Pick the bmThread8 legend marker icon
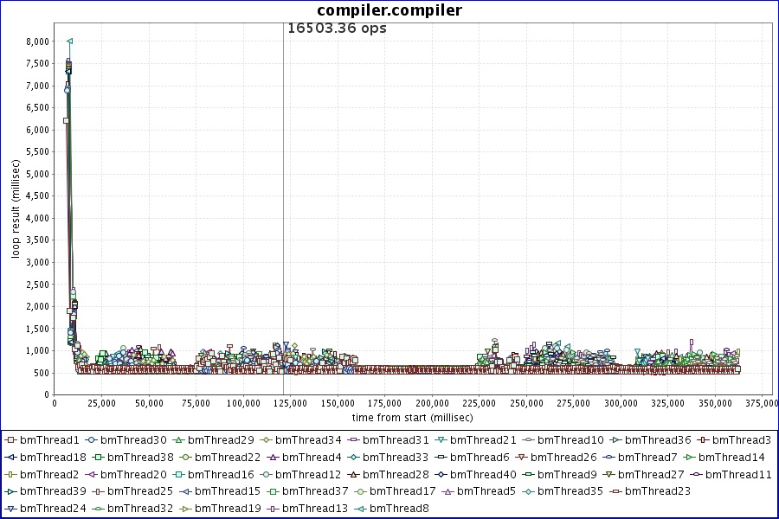This screenshot has height=519, width=779. point(360,509)
